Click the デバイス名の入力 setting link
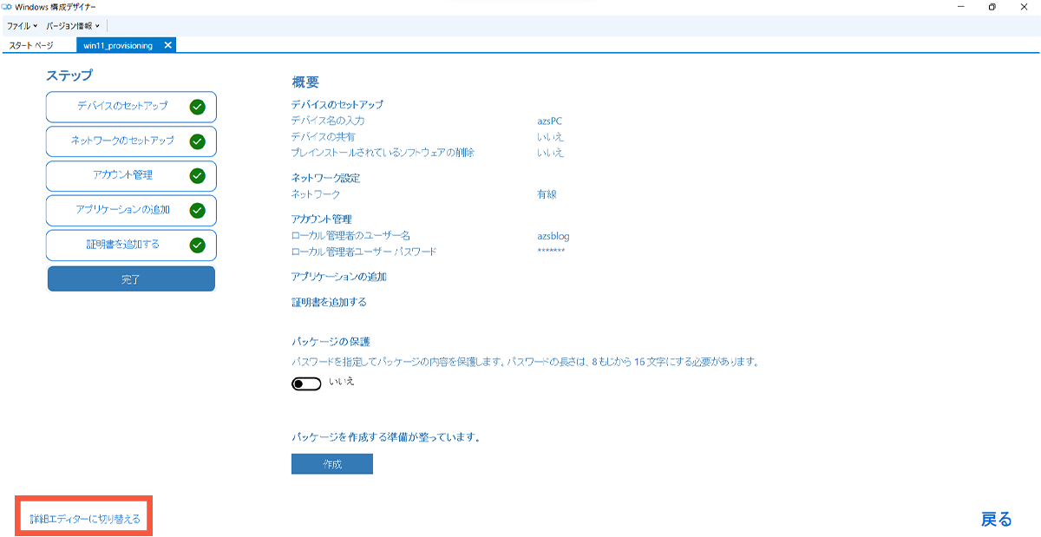The height and width of the screenshot is (537, 1041). point(329,121)
